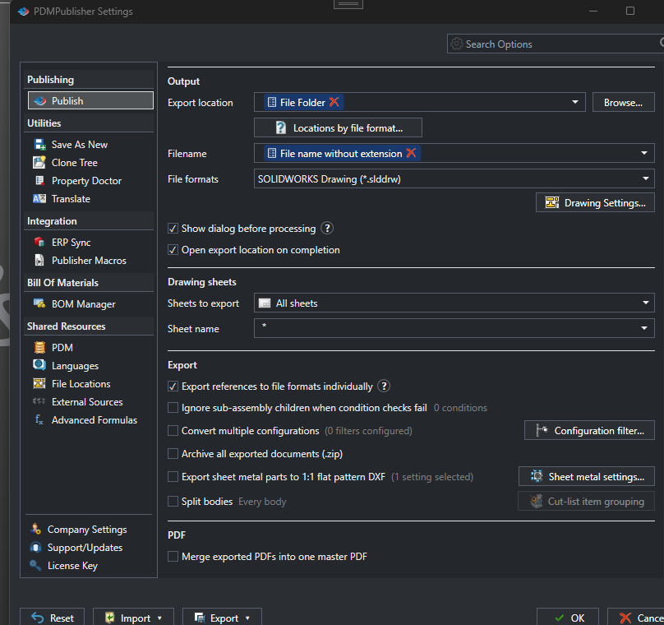
Task: Open Configuration filter... button
Action: pyautogui.click(x=589, y=430)
